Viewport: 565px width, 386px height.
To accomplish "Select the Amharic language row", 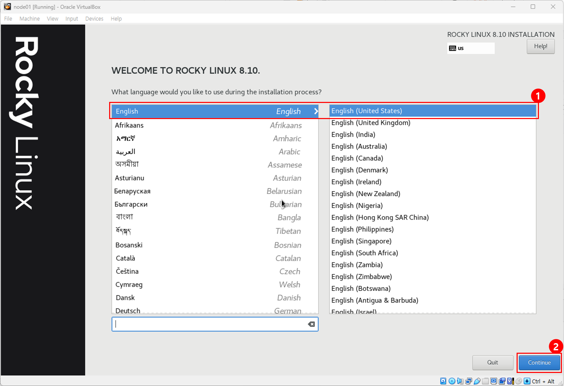I will 215,138.
